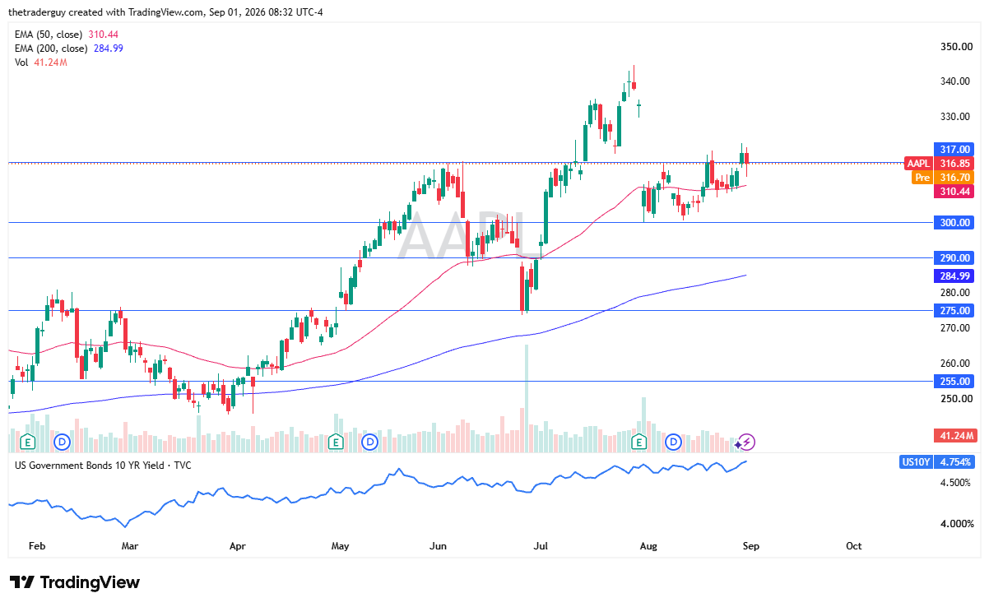Click the EMA (50, close) legend entry
The height and width of the screenshot is (607, 989).
(67, 35)
